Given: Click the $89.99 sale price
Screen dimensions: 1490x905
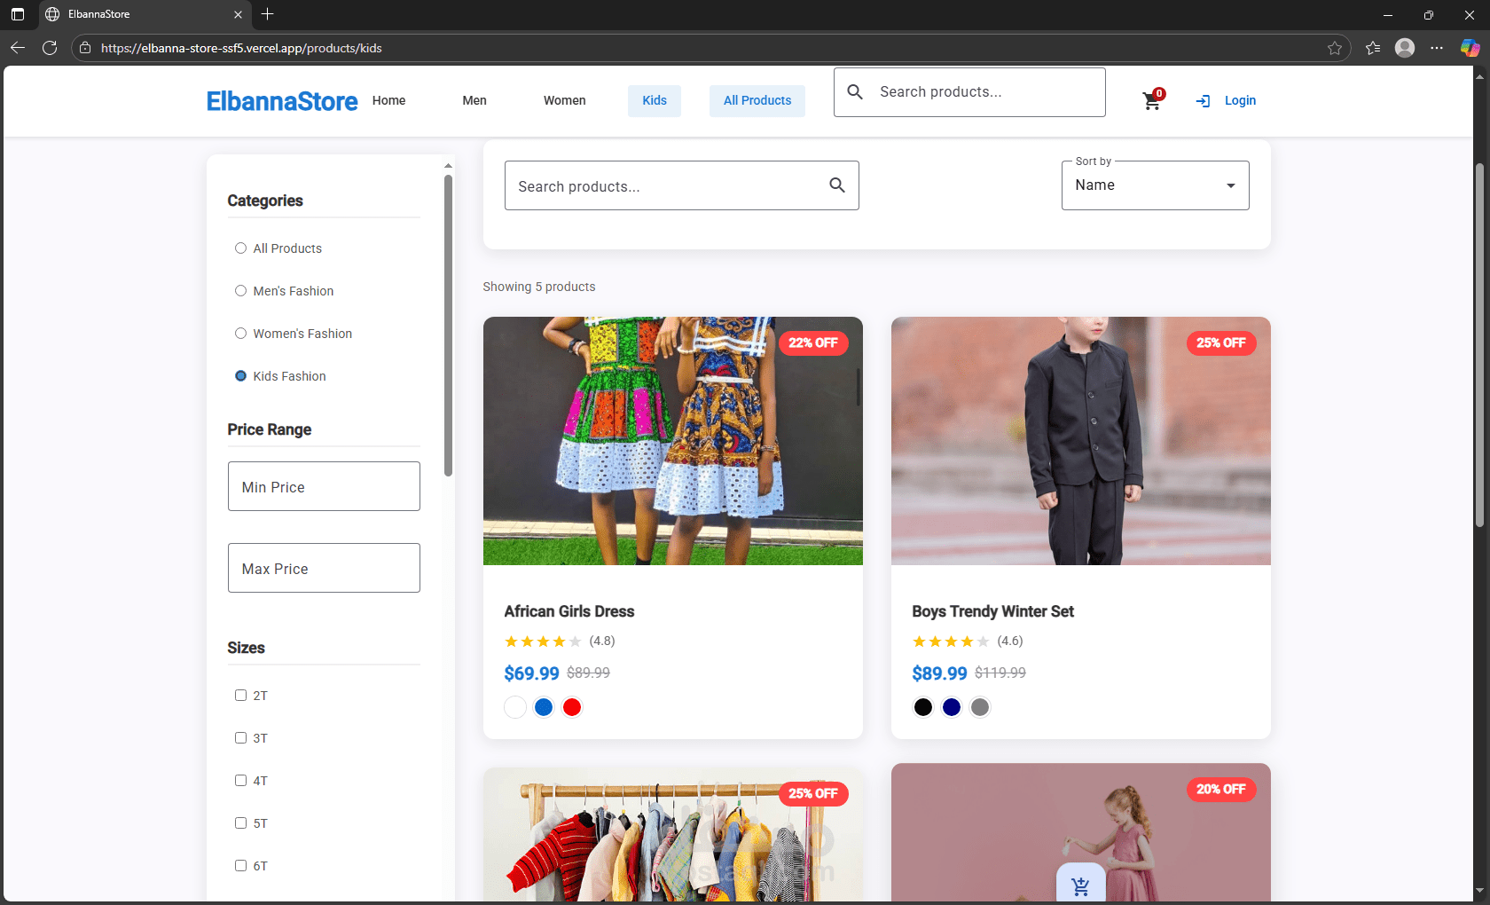Looking at the screenshot, I should tap(939, 673).
